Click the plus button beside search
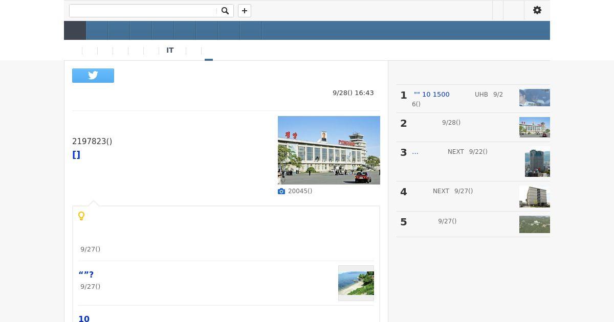The image size is (614, 322). (x=245, y=11)
